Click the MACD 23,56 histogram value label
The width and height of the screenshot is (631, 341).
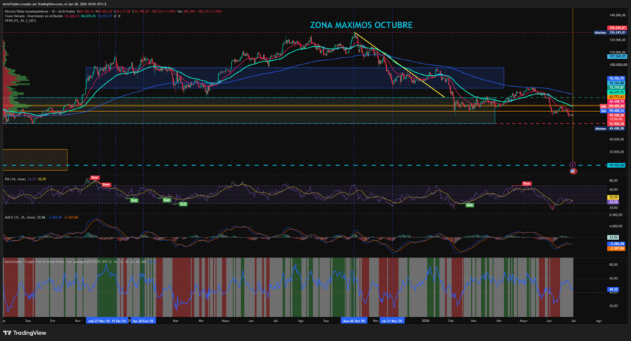pyautogui.click(x=613, y=237)
